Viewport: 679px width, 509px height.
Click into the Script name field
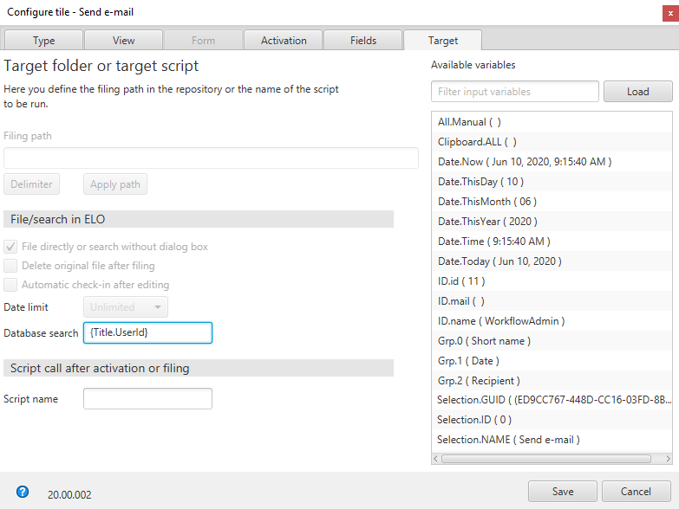coord(147,399)
